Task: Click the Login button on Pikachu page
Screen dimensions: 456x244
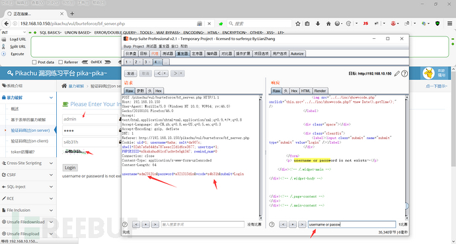Action: point(70,168)
